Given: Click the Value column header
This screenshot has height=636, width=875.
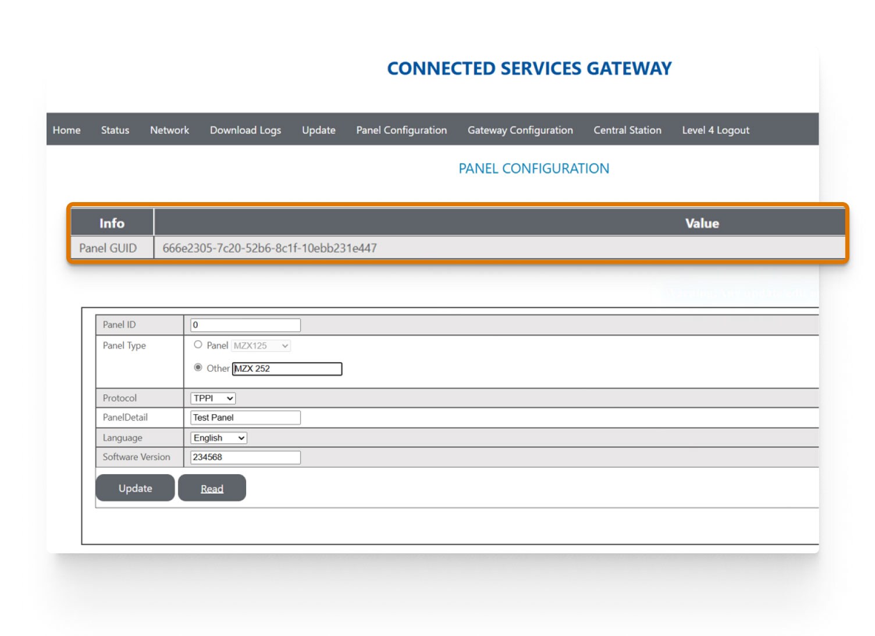Looking at the screenshot, I should click(x=500, y=223).
